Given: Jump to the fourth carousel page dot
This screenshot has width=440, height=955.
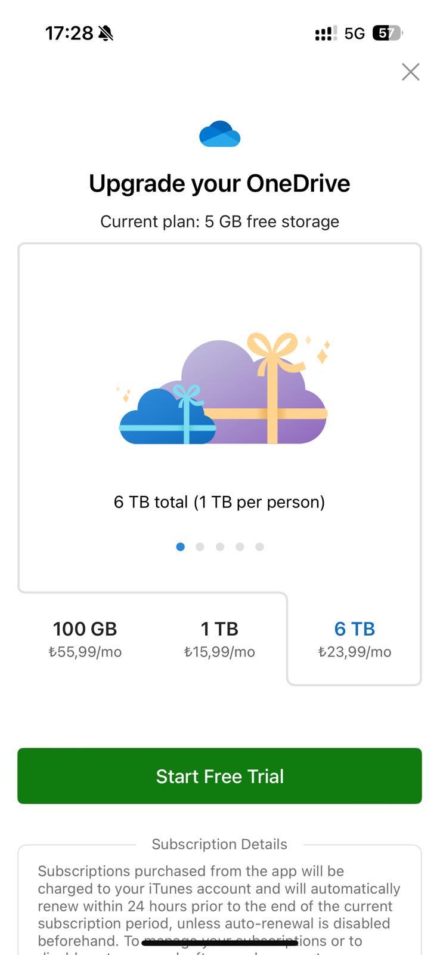Looking at the screenshot, I should [240, 547].
